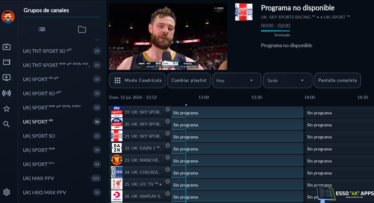Click Pantalla completa for fullscreen
Viewport: 374px width, 203px height.
(x=337, y=80)
